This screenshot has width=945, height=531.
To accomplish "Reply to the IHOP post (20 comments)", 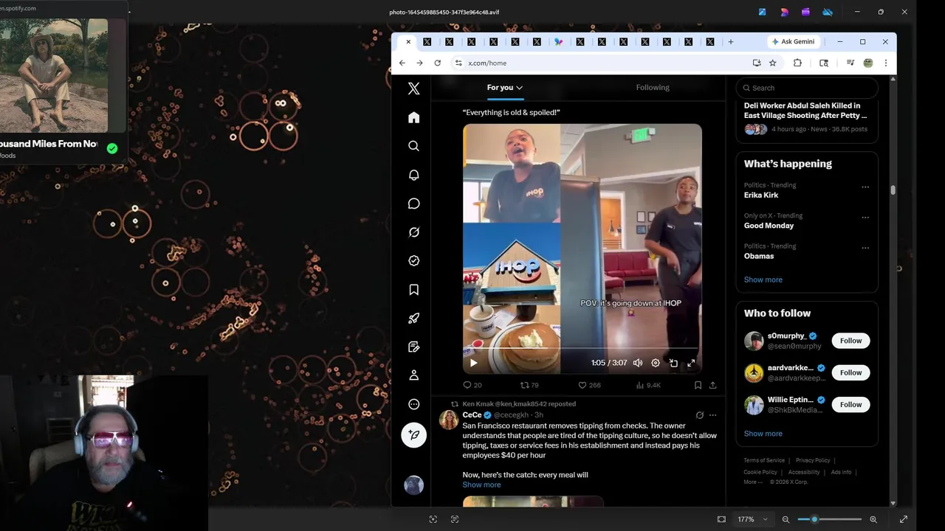I will 472,385.
